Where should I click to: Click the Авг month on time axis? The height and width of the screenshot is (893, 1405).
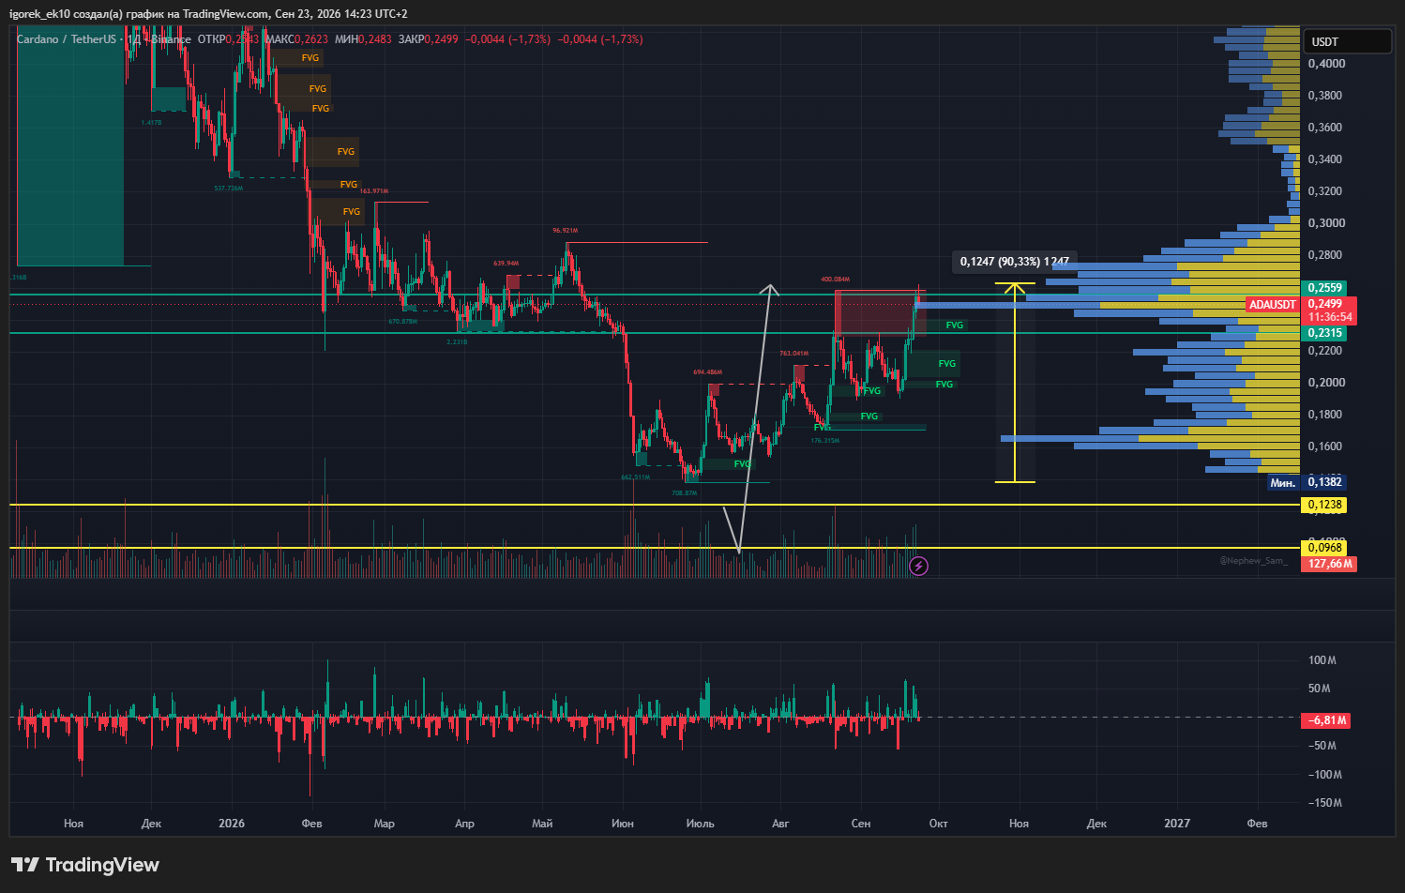point(780,824)
